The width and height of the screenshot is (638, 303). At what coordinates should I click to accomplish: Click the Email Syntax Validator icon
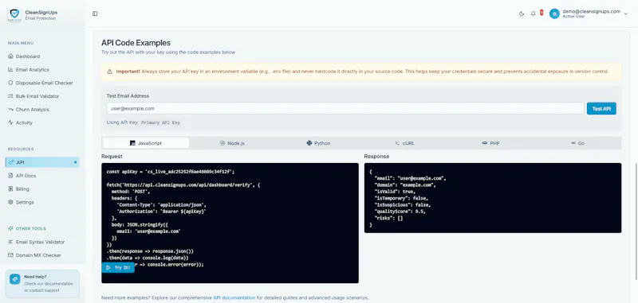pos(10,242)
